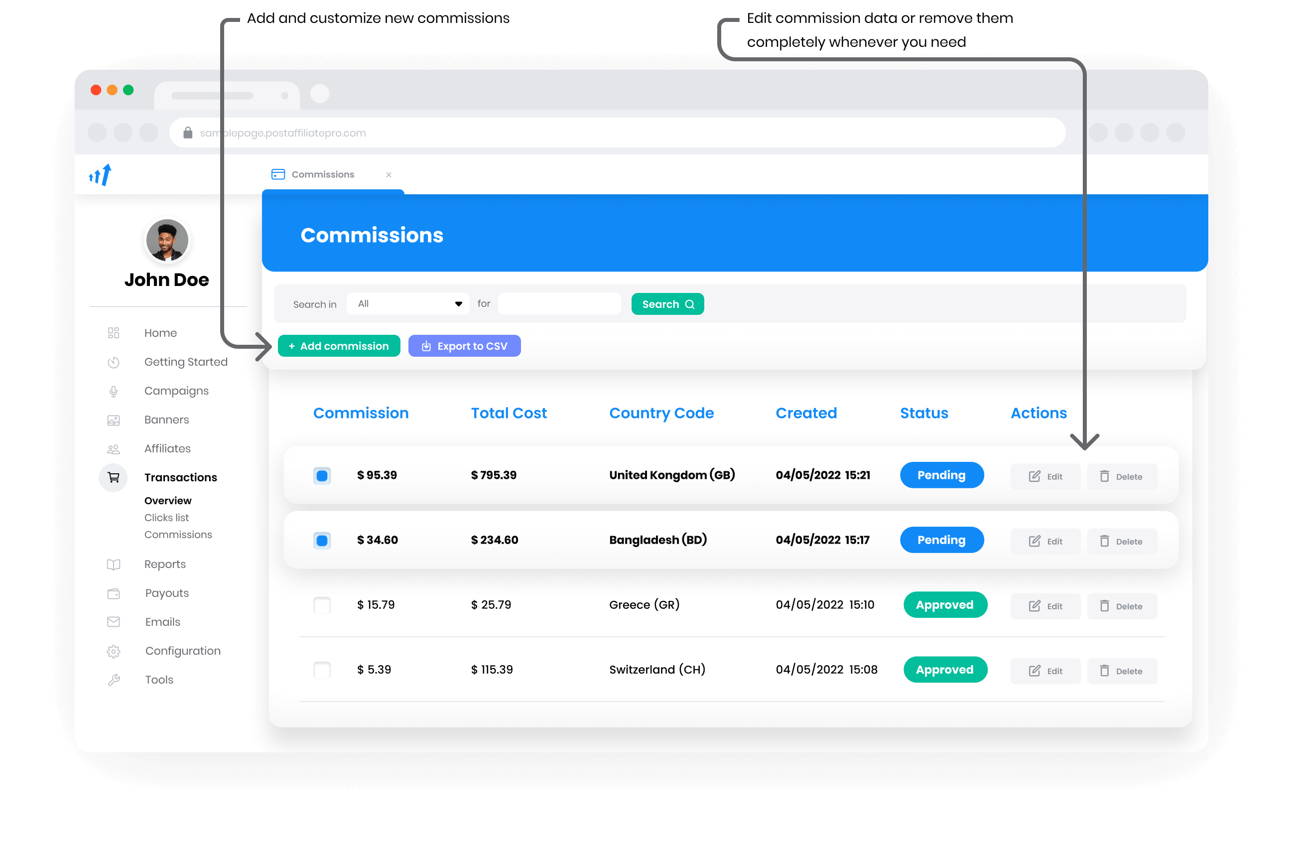The height and width of the screenshot is (842, 1293).
Task: Select the Tools wrench icon
Action: click(x=114, y=680)
